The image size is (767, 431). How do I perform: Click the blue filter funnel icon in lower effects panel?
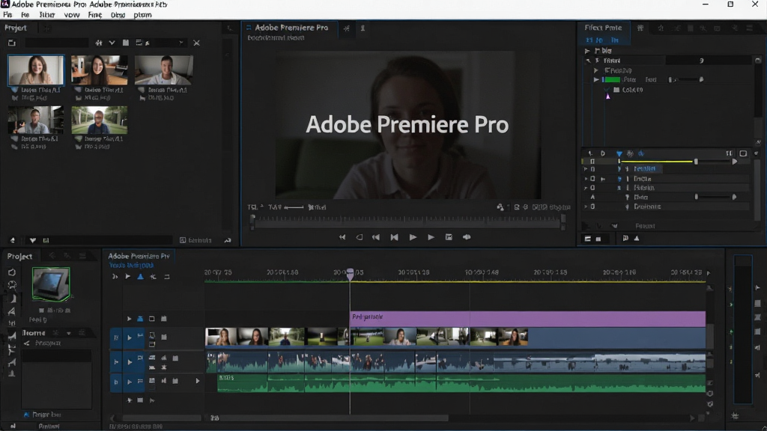[x=619, y=153]
